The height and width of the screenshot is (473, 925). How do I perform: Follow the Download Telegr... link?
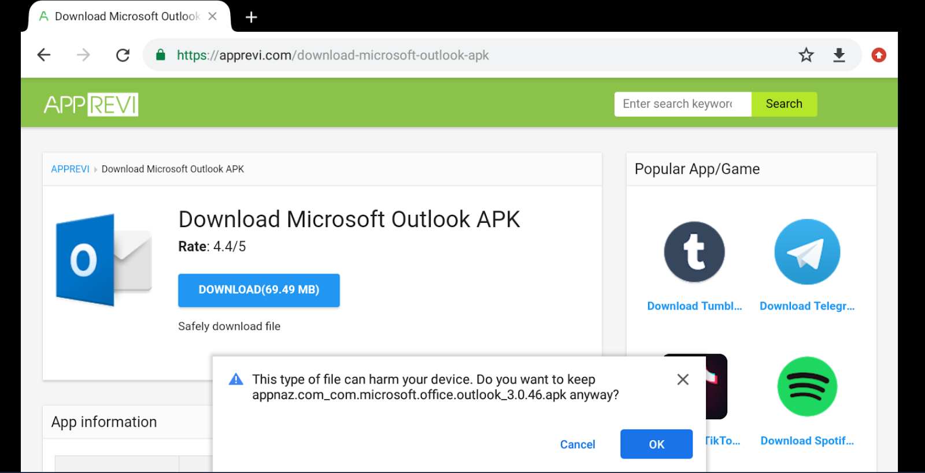pyautogui.click(x=807, y=306)
